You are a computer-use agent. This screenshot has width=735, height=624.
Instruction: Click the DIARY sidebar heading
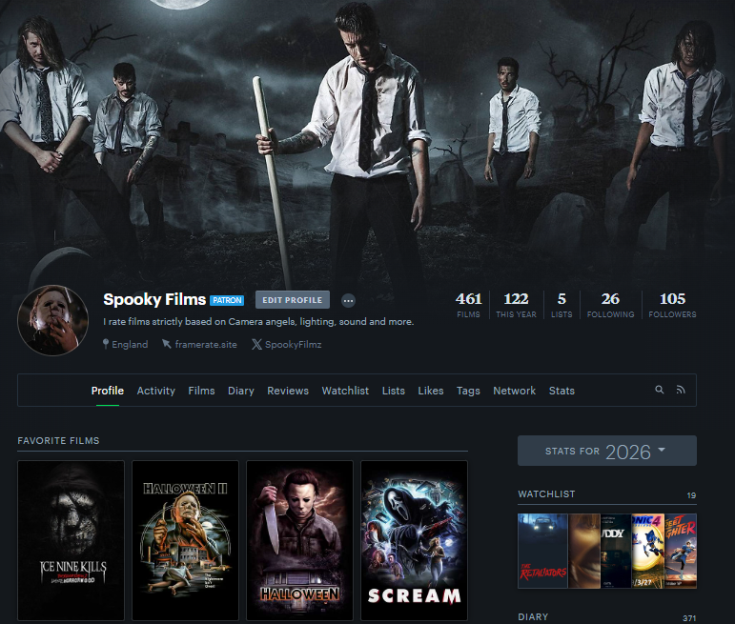pos(533,616)
